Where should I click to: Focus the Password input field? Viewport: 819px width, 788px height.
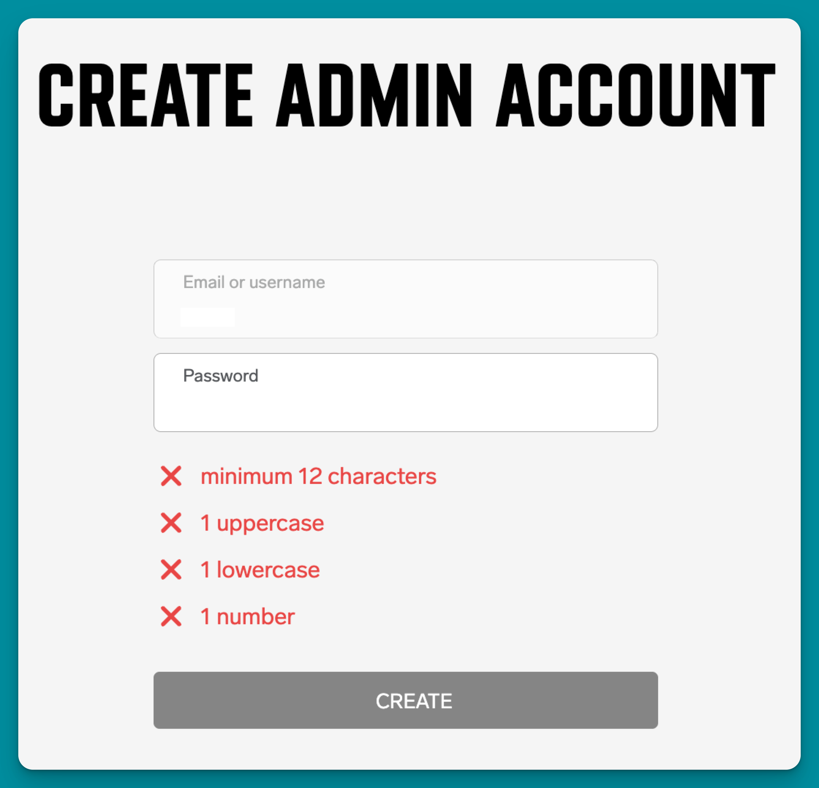[405, 400]
